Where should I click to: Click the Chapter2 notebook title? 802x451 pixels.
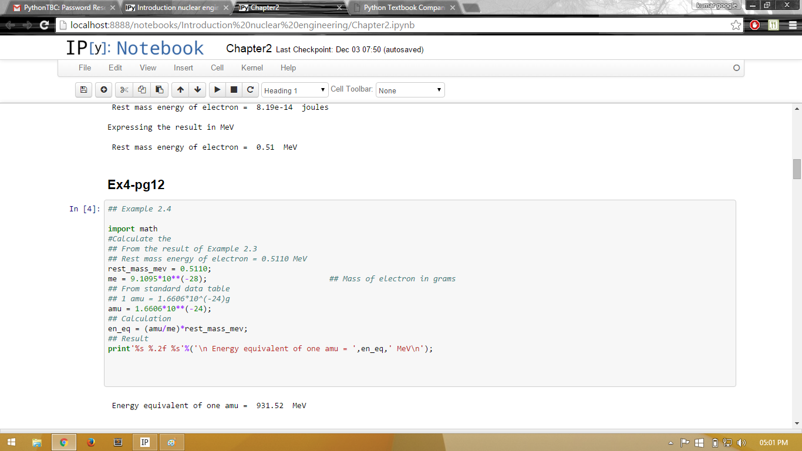(249, 49)
